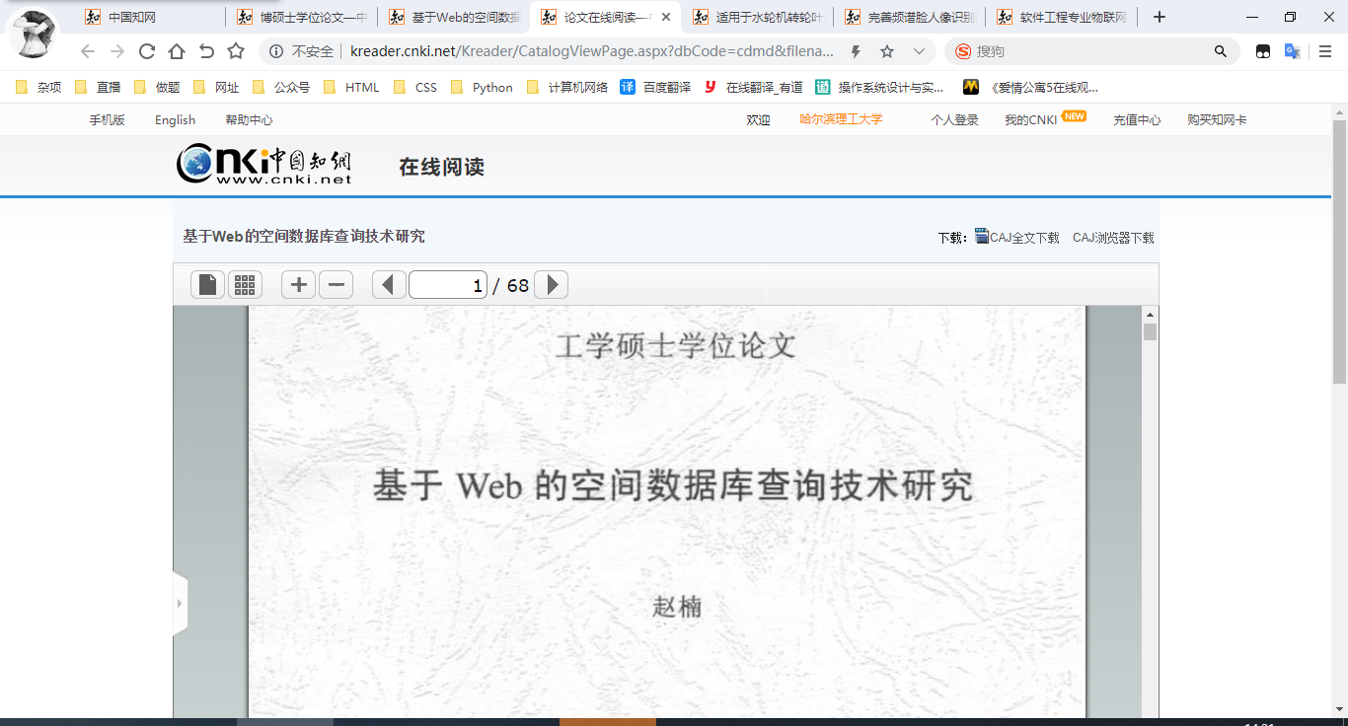Viewport: 1348px width, 726px height.
Task: Expand the left catalog side panel
Action: [x=179, y=604]
